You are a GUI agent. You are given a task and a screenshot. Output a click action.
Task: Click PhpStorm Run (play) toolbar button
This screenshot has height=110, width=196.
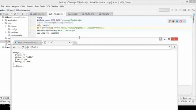point(172,10)
